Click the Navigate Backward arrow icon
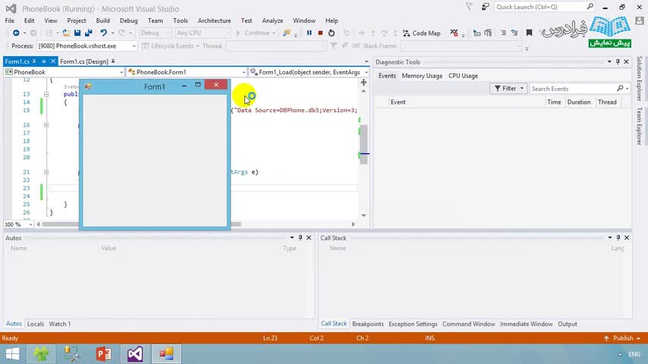This screenshot has height=364, width=648. [16, 33]
